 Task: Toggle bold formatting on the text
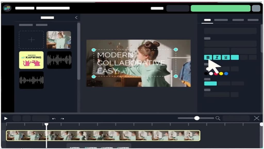pos(208,57)
